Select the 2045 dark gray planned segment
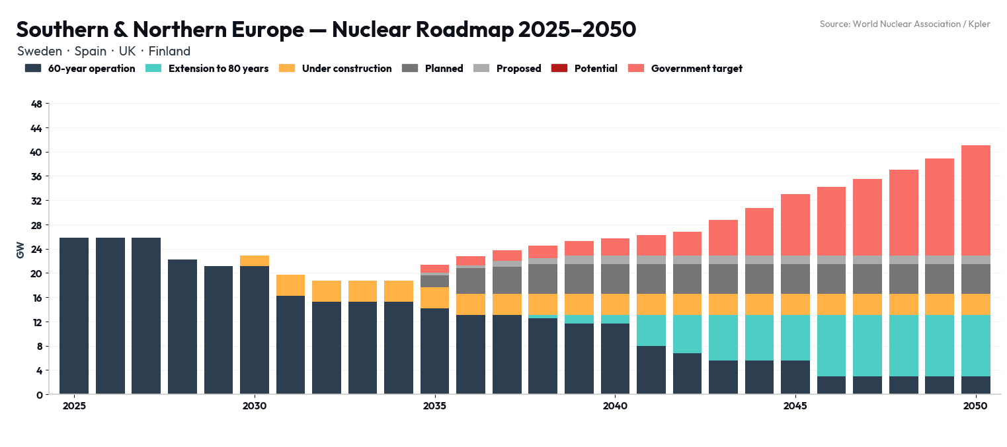This screenshot has height=447, width=1007. 795,279
